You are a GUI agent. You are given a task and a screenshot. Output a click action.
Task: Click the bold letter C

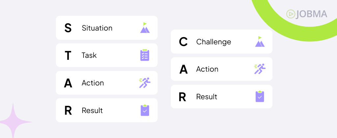coord(183,42)
